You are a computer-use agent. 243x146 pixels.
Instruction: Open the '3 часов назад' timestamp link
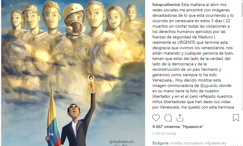[x=164, y=134]
